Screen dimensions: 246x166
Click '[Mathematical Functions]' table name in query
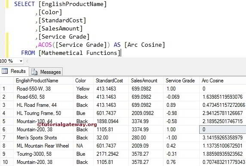tap(79, 53)
